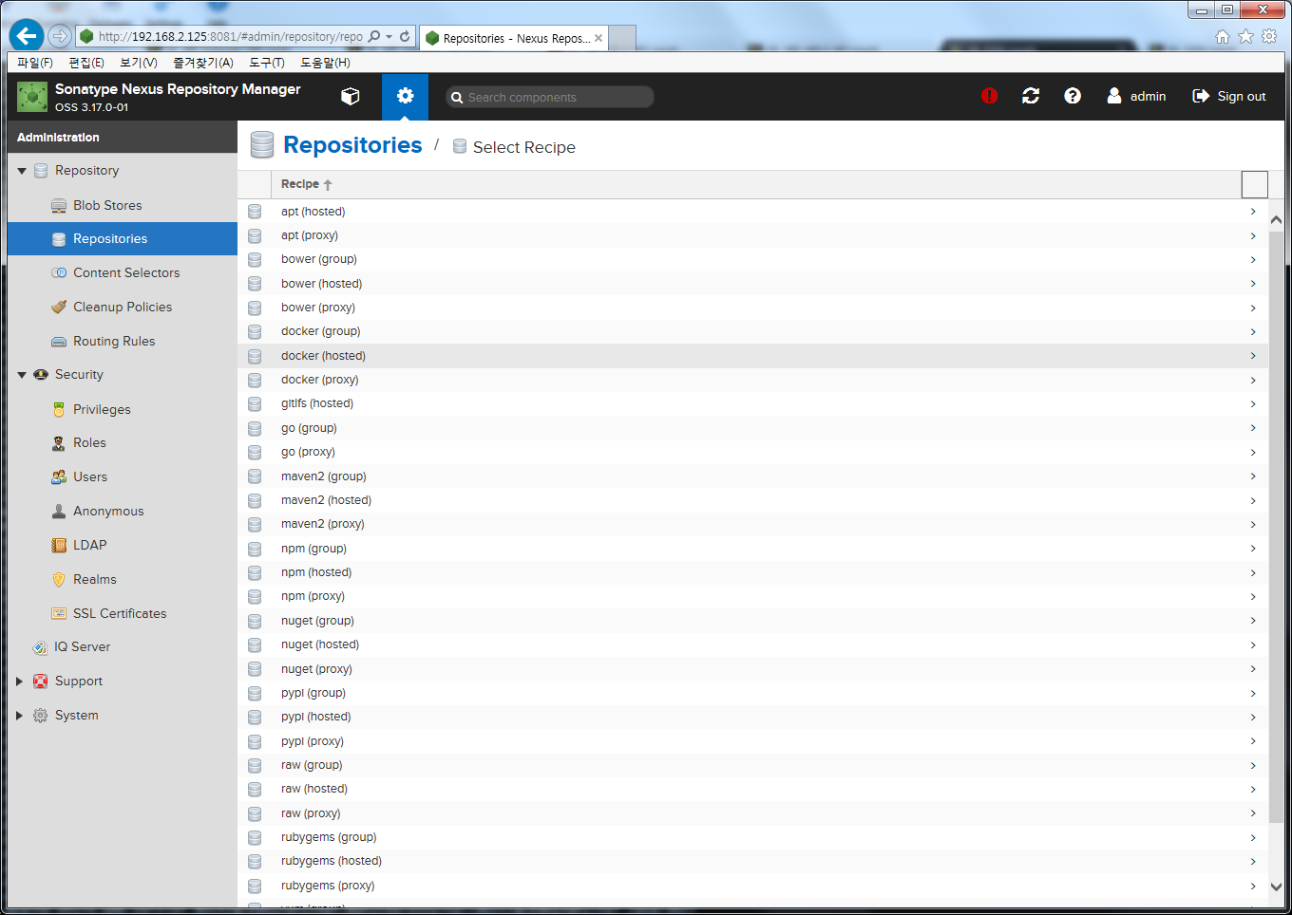Image resolution: width=1292 pixels, height=915 pixels.
Task: Open the 즐겨찾기(A) menu
Action: coord(203,63)
